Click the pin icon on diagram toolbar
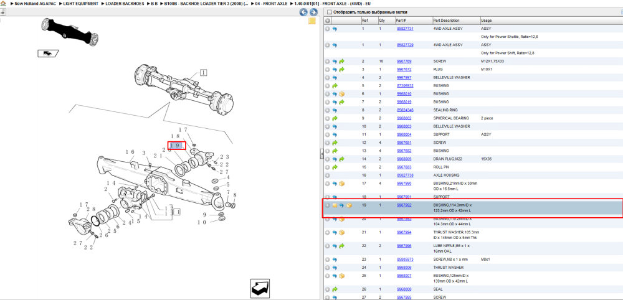The height and width of the screenshot is (300, 623). click(2, 12)
